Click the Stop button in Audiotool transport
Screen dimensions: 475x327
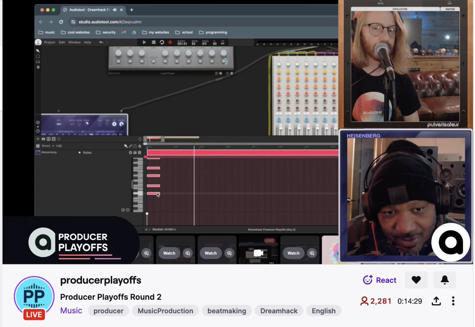coord(154,42)
